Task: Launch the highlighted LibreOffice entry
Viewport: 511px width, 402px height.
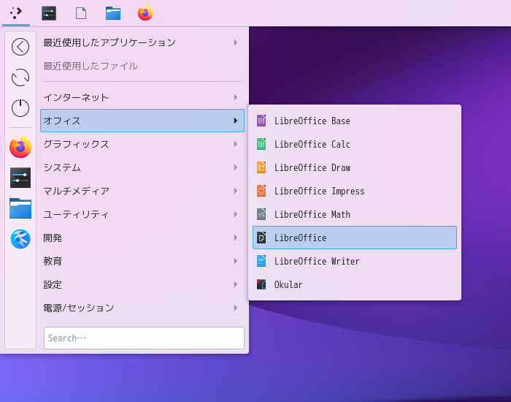Action: (x=355, y=238)
